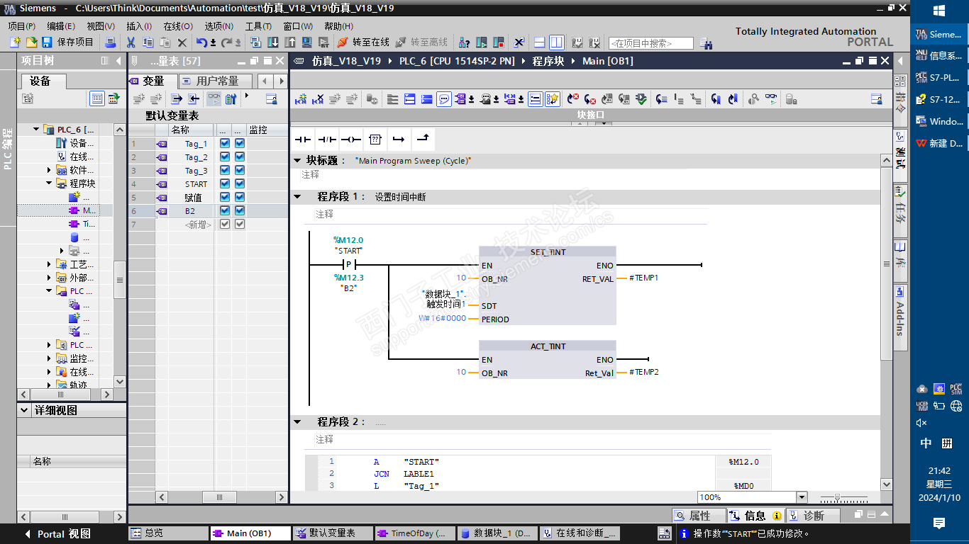
Task: Click the copy icon in main toolbar
Action: tap(148, 42)
